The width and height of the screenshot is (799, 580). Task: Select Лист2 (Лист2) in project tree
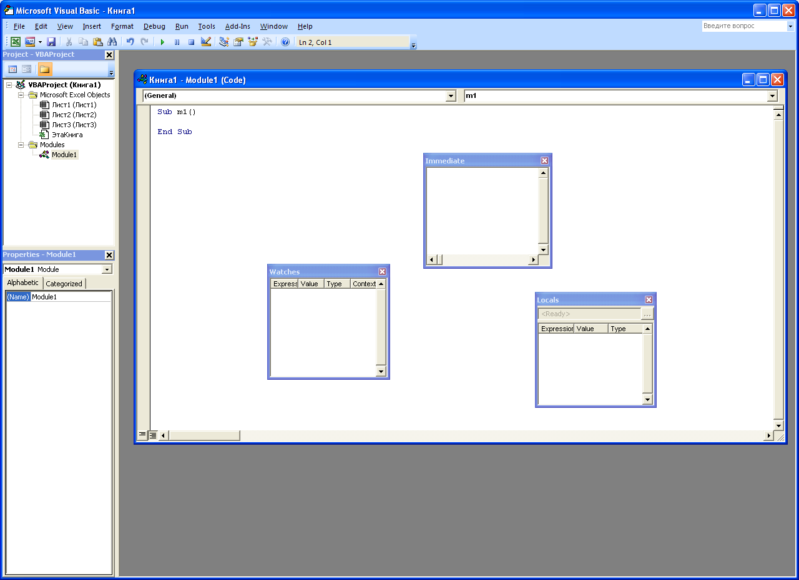pyautogui.click(x=74, y=115)
